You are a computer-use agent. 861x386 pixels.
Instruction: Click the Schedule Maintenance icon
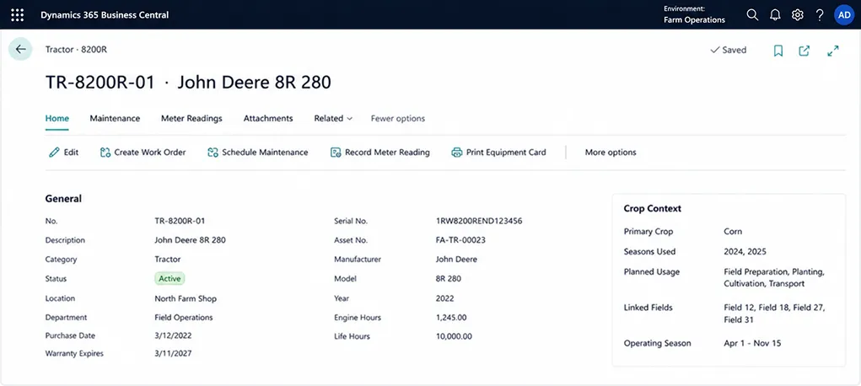point(213,152)
